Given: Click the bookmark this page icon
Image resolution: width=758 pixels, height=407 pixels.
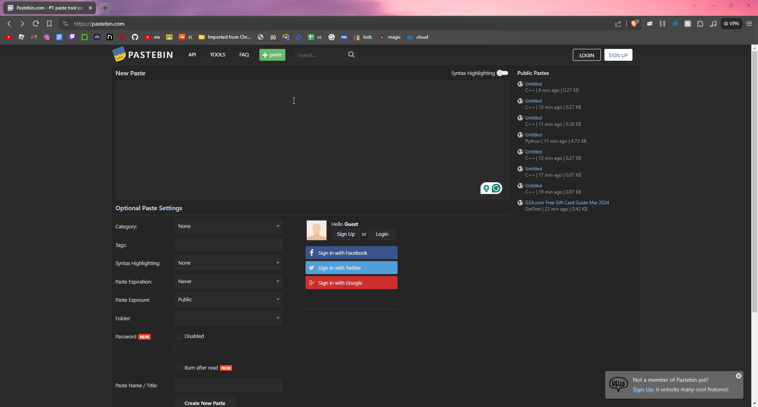Looking at the screenshot, I should 49,24.
